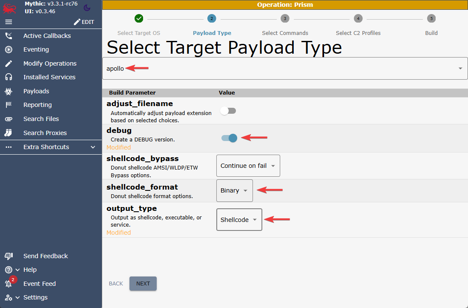Screen dimensions: 468x308
Task: Select the Select Target OS step label
Action: click(139, 33)
